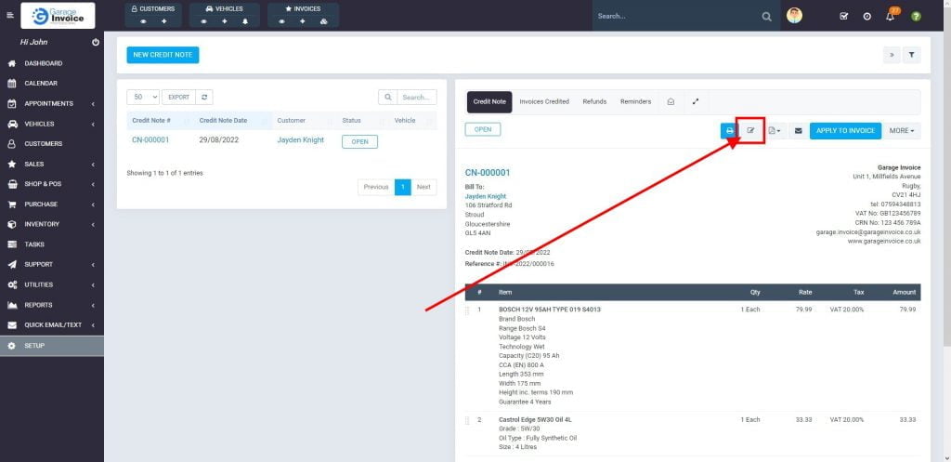Open the page length 50 dropdown

point(143,97)
